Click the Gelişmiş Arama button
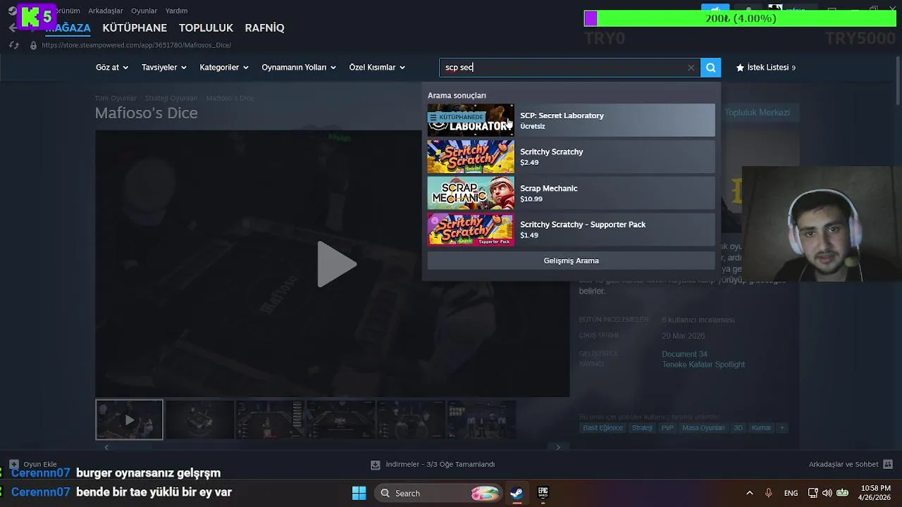The height and width of the screenshot is (507, 902). [x=571, y=261]
